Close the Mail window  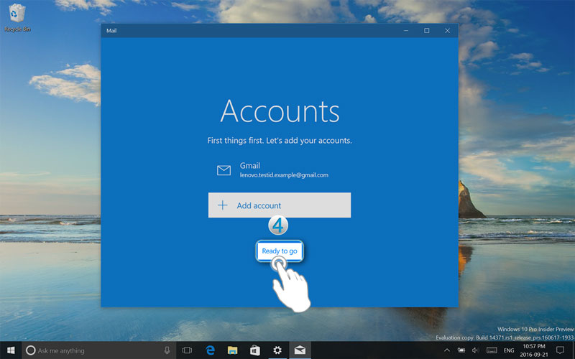[x=447, y=31]
